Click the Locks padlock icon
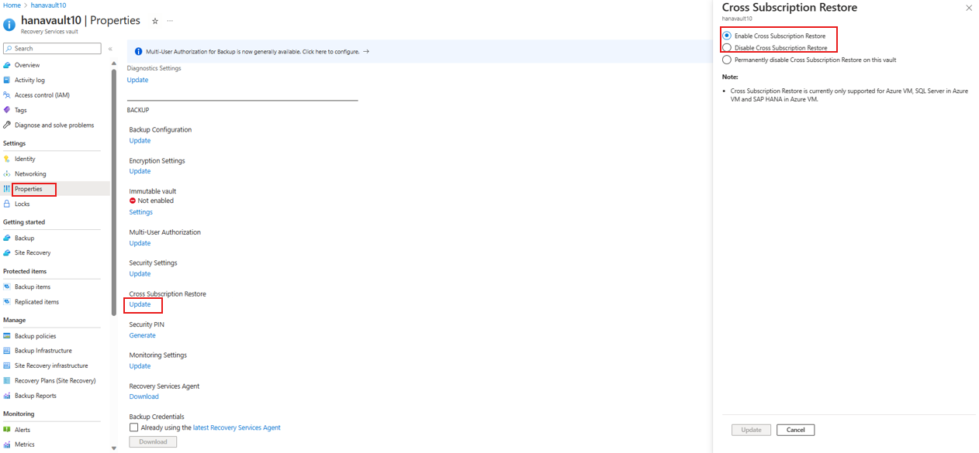Screen dimensions: 979x453 click(x=7, y=204)
